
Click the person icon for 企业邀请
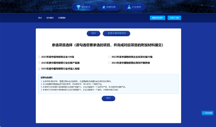click(129, 7)
